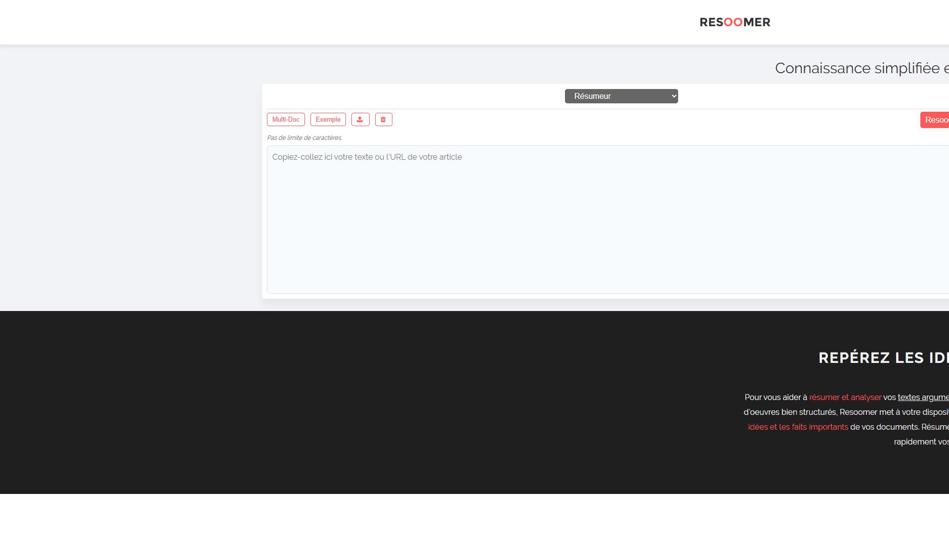Follow the red "résumer et analyser" link
This screenshot has width=949, height=534.
845,398
